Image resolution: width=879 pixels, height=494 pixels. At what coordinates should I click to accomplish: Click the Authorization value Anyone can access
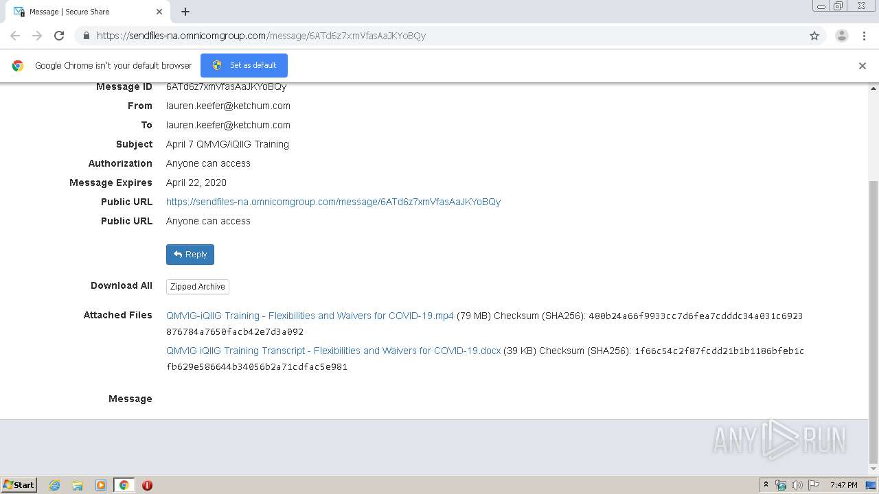pos(208,163)
